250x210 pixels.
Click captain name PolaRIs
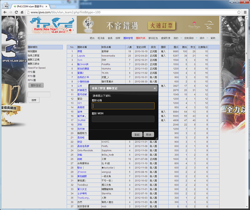click(x=106, y=64)
